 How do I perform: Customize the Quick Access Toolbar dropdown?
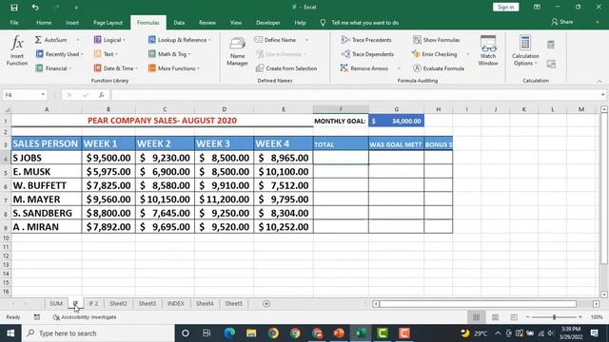click(76, 7)
